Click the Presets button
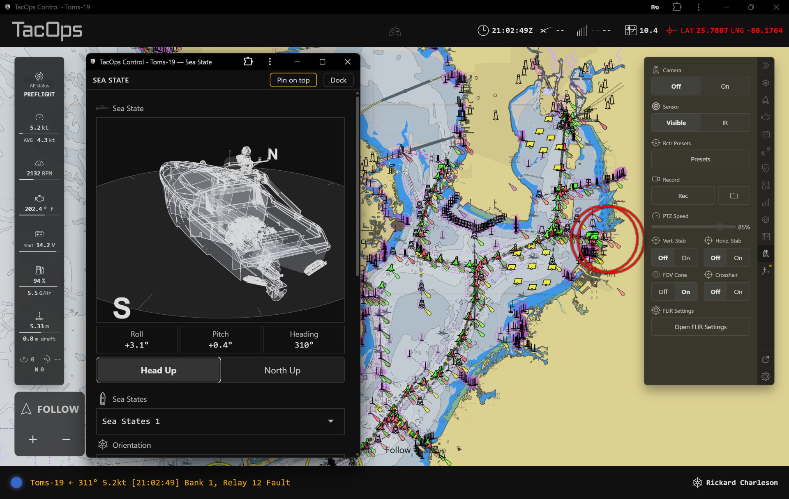 click(x=700, y=159)
